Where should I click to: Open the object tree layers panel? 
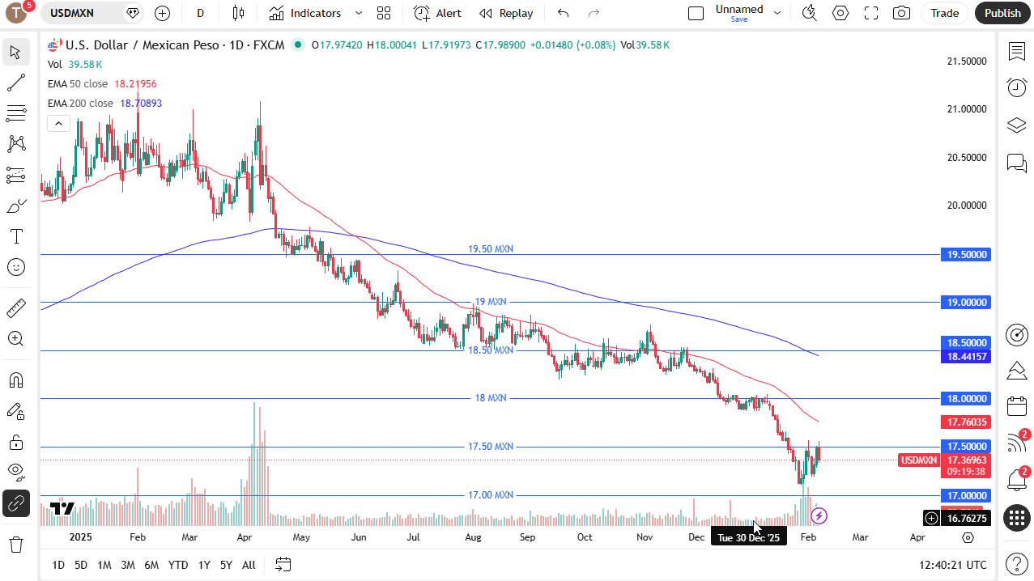1017,125
